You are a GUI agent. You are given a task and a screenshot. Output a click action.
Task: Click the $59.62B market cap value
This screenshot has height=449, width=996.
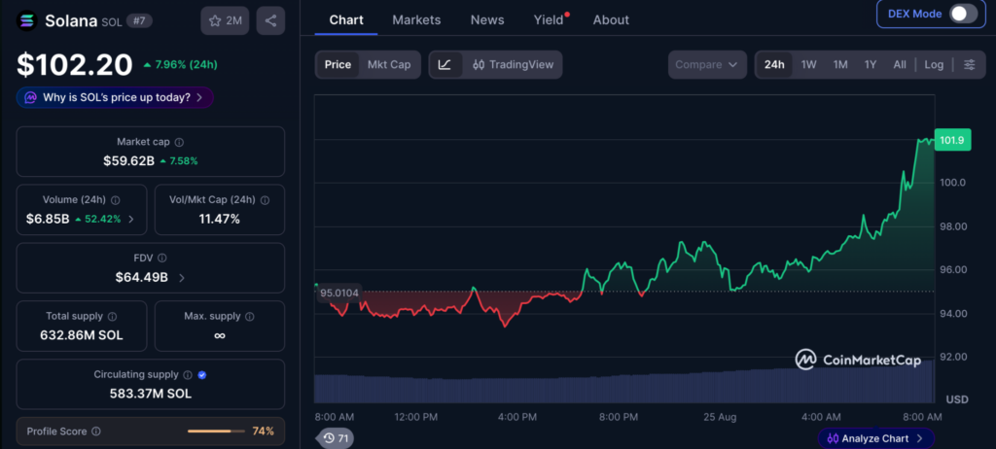pyautogui.click(x=129, y=160)
